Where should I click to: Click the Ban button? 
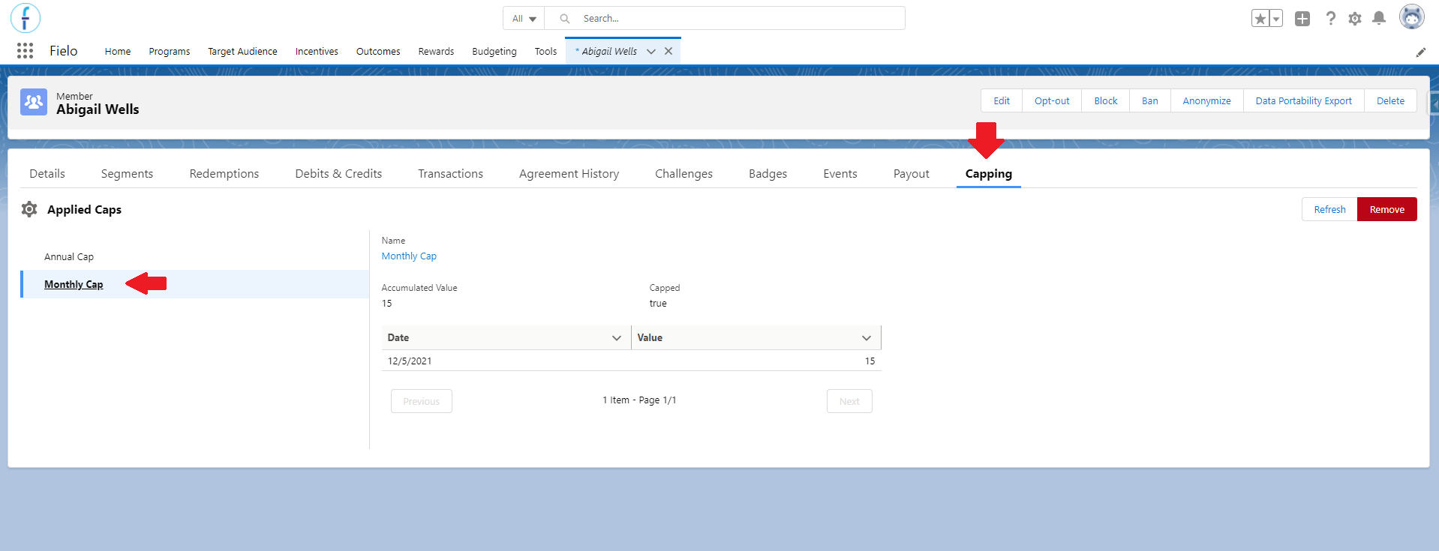pyautogui.click(x=1150, y=101)
